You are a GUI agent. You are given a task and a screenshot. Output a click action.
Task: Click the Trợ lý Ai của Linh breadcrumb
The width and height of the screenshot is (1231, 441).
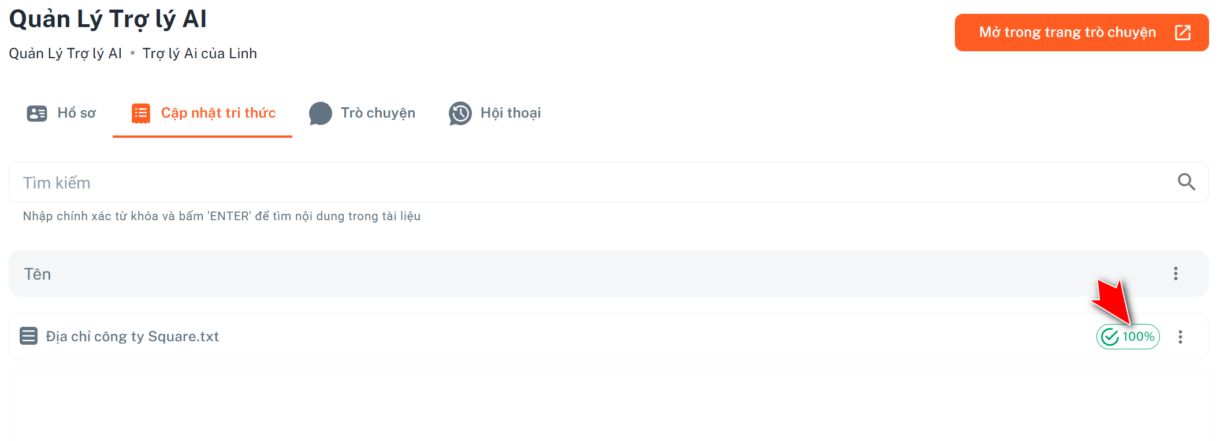point(199,54)
